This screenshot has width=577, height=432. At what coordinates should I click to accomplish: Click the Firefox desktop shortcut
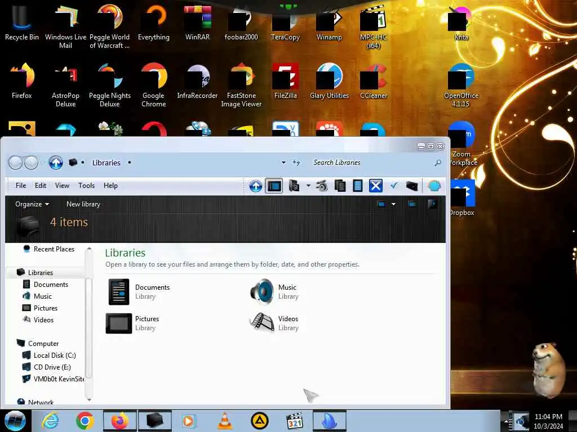click(22, 81)
